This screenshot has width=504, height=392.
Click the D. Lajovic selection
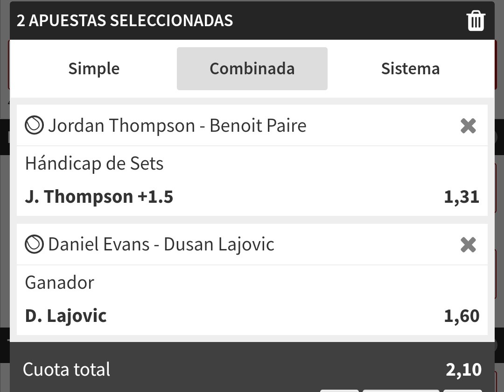[x=66, y=316]
